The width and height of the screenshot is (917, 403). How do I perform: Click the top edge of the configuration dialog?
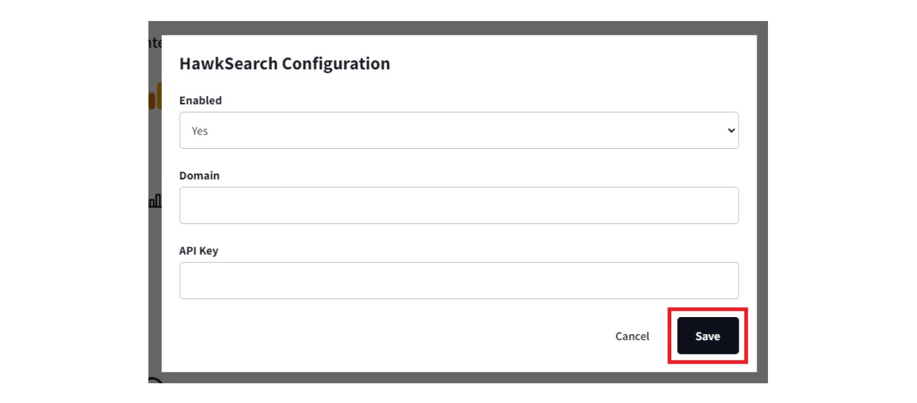click(x=458, y=37)
